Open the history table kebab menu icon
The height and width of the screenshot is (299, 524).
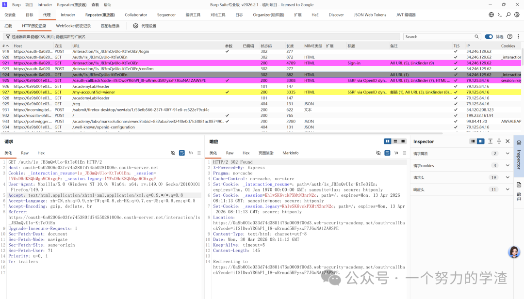tap(518, 37)
